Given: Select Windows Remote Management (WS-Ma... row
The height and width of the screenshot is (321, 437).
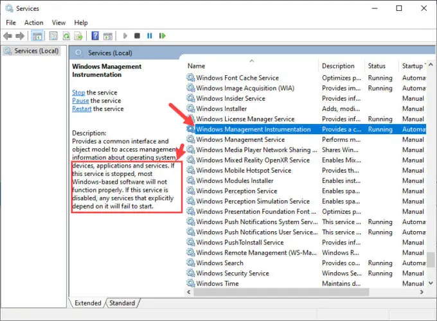Looking at the screenshot, I should [306, 252].
